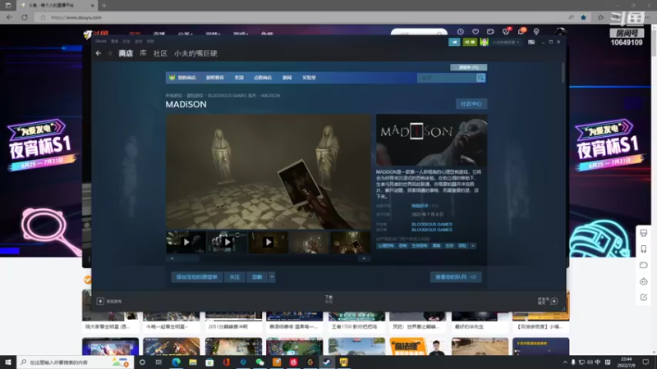The height and width of the screenshot is (369, 657).
Task: Click the Windows Start button
Action: (8, 362)
